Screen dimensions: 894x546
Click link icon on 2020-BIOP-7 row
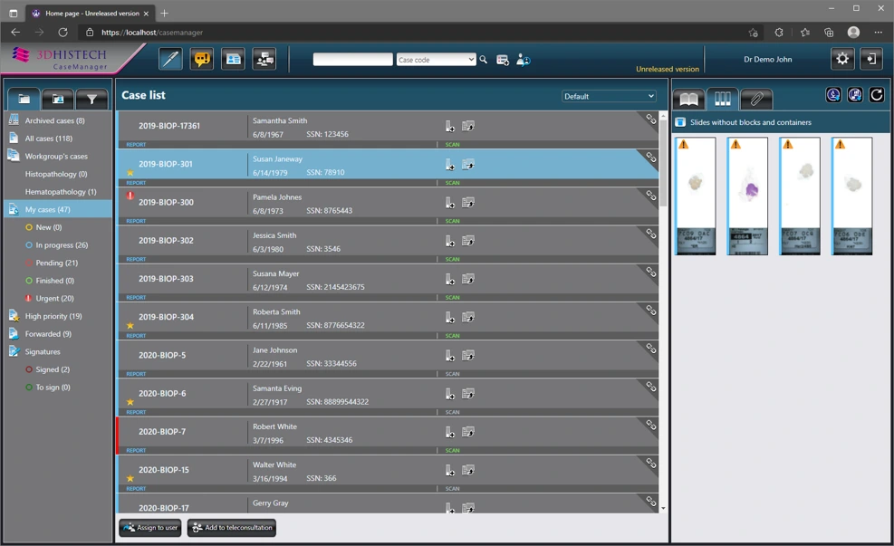(650, 425)
